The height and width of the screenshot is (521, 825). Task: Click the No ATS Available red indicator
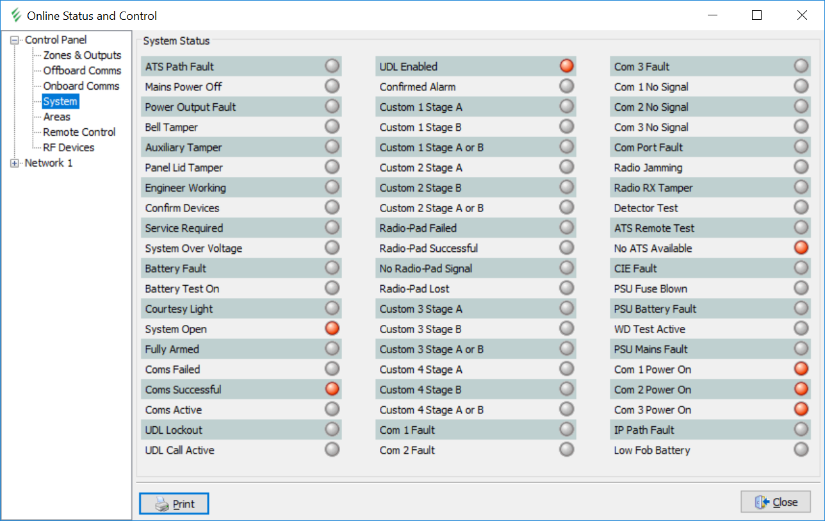tap(801, 248)
